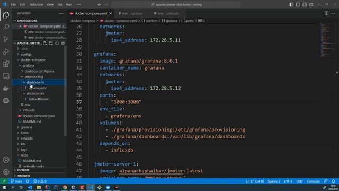Change indentation via Spaces: 2
The height and width of the screenshot is (191, 339).
pos(274,181)
